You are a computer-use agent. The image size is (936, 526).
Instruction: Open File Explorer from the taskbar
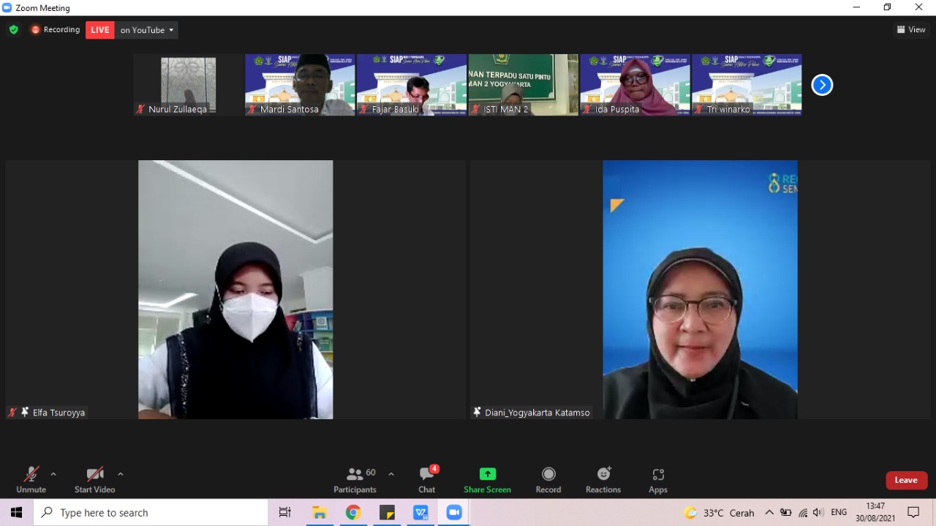tap(320, 513)
